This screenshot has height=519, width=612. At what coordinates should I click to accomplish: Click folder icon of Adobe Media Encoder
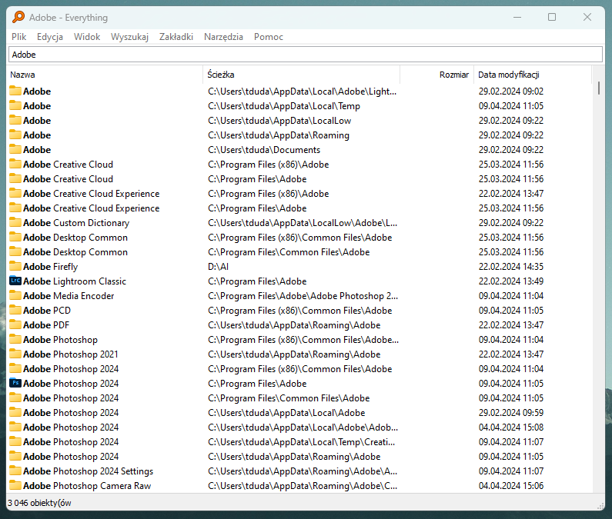(15, 295)
